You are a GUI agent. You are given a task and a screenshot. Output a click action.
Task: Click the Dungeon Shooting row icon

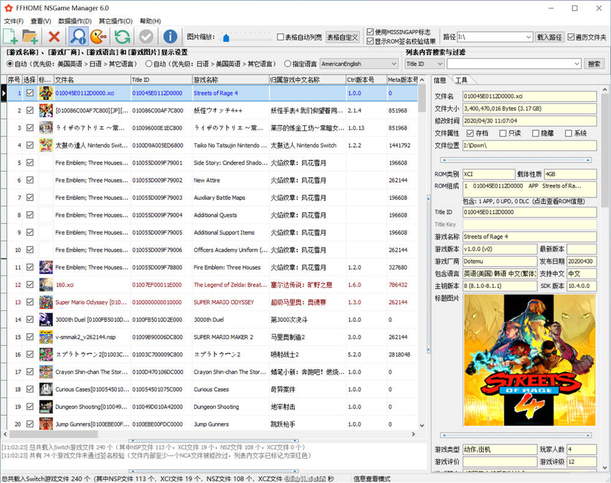pyautogui.click(x=46, y=407)
